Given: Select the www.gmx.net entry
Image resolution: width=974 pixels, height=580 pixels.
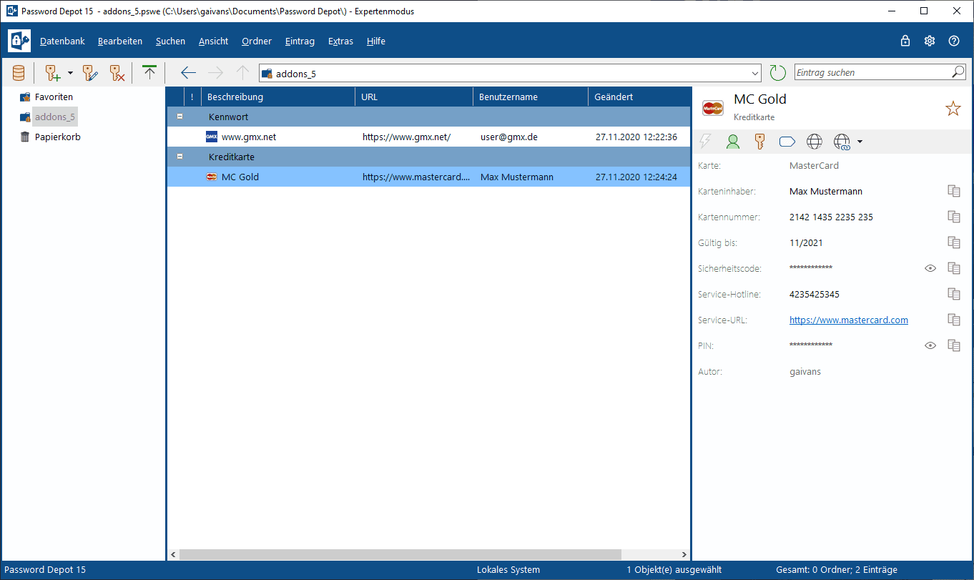Looking at the screenshot, I should coord(428,137).
